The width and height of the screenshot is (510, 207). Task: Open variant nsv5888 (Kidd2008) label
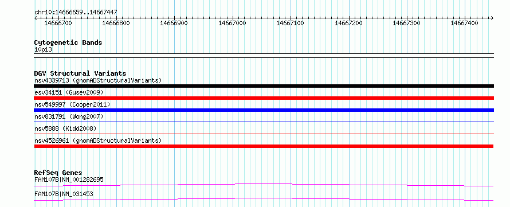(x=65, y=128)
